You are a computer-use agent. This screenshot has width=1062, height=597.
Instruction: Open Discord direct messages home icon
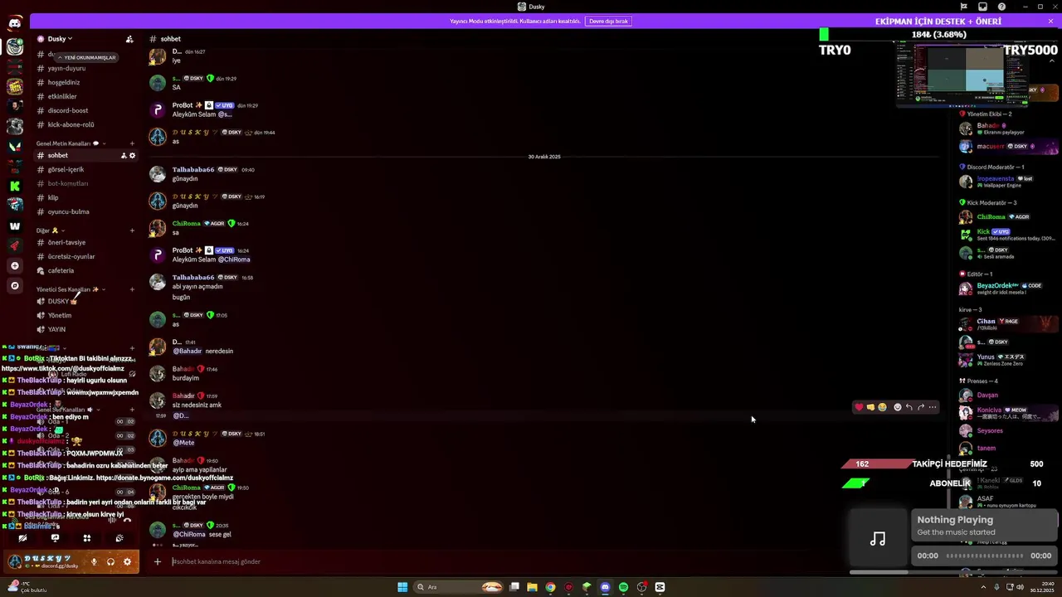click(15, 24)
